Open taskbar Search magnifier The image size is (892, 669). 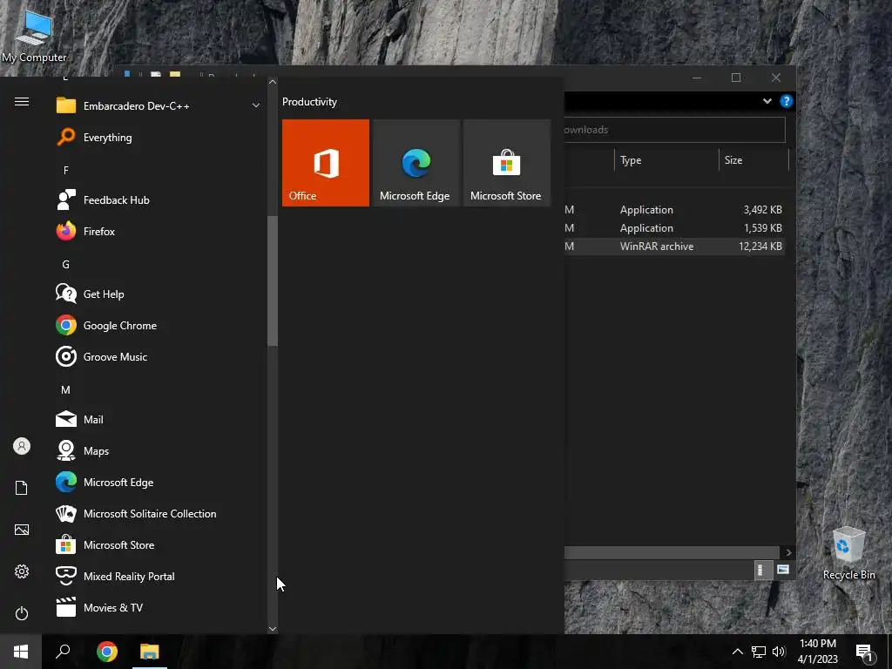pos(63,652)
